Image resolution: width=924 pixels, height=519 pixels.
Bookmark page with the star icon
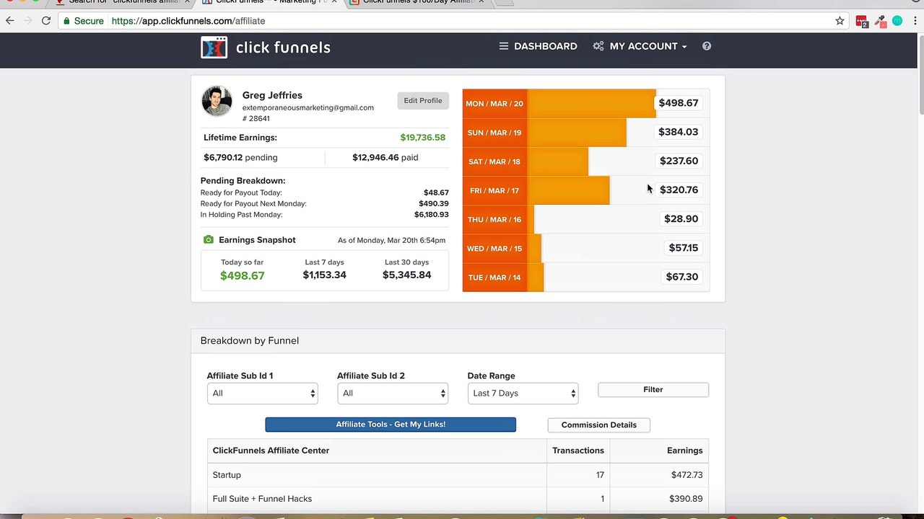point(840,21)
